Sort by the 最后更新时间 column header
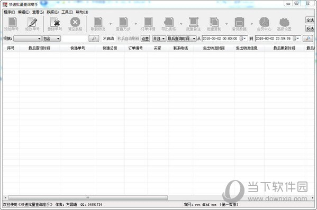Screen dimensions: 317x210 pos(284,48)
